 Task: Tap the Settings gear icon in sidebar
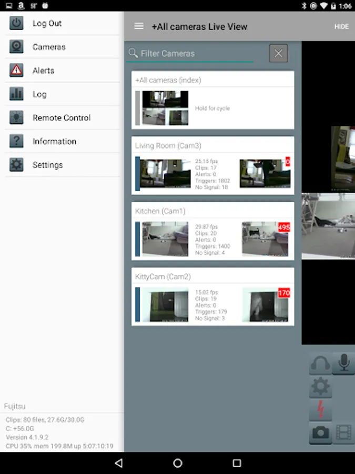click(x=16, y=165)
